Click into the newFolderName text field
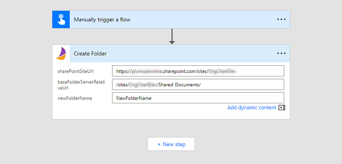342x164 pixels. click(198, 98)
